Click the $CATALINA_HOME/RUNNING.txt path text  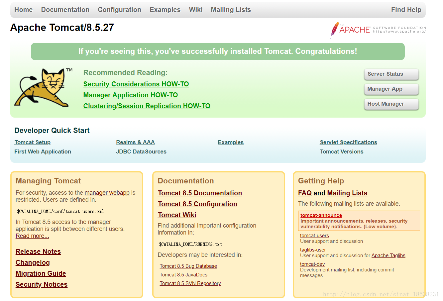190,244
